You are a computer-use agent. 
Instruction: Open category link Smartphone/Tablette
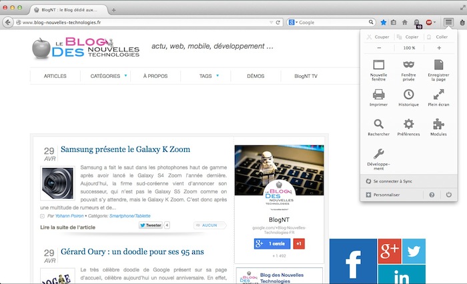130,216
